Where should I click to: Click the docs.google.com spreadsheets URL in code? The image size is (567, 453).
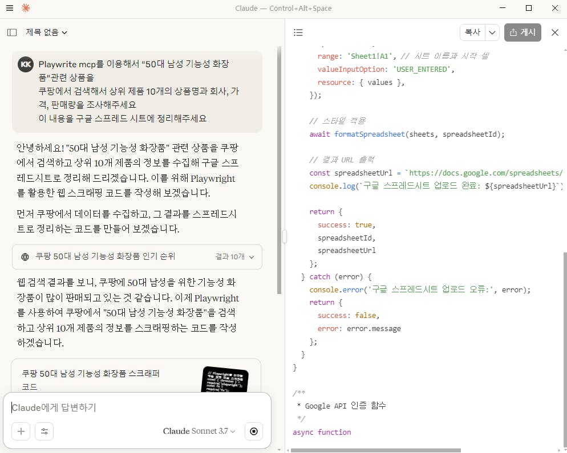[485, 173]
